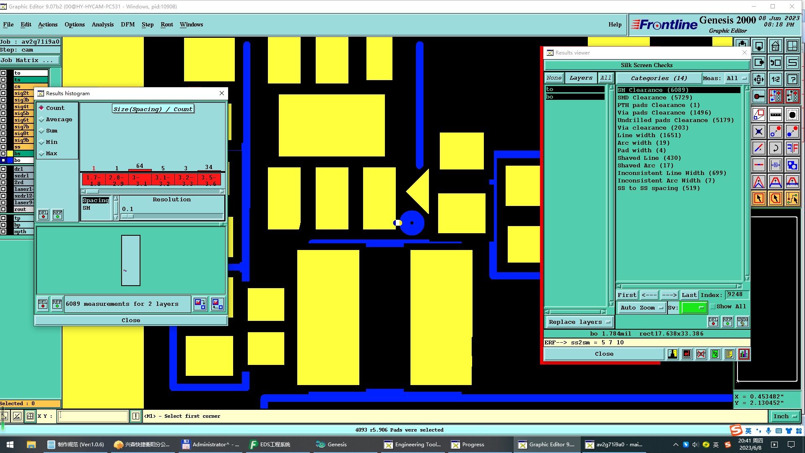Viewport: 805px width, 453px height.
Task: Select SMD Clearance (5729) category
Action: click(x=654, y=98)
